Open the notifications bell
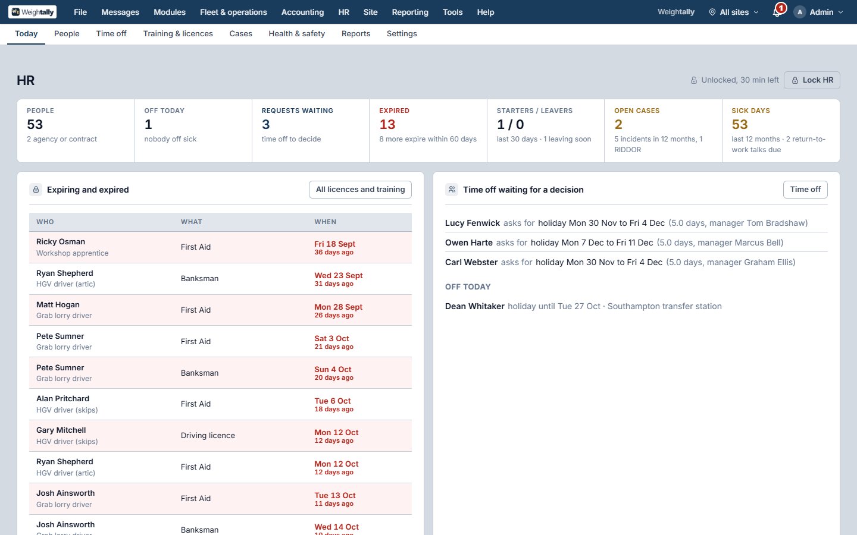The image size is (857, 535). pyautogui.click(x=777, y=12)
